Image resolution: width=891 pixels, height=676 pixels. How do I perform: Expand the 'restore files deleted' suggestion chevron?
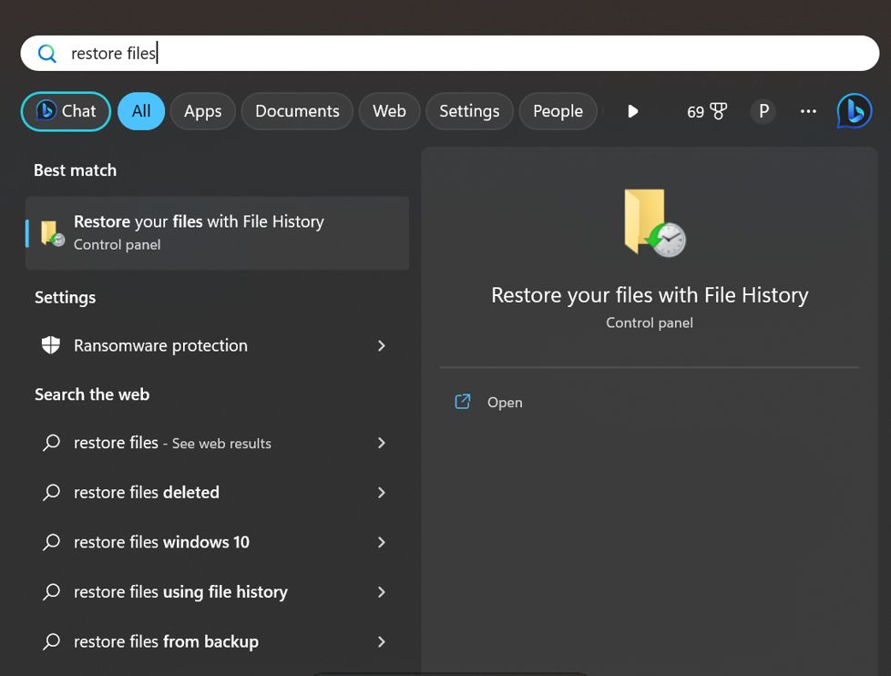point(382,492)
